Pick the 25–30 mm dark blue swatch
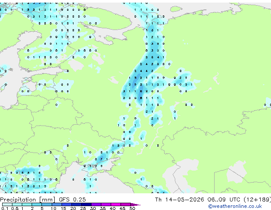271x210 pixels. pyautogui.click(x=86, y=204)
